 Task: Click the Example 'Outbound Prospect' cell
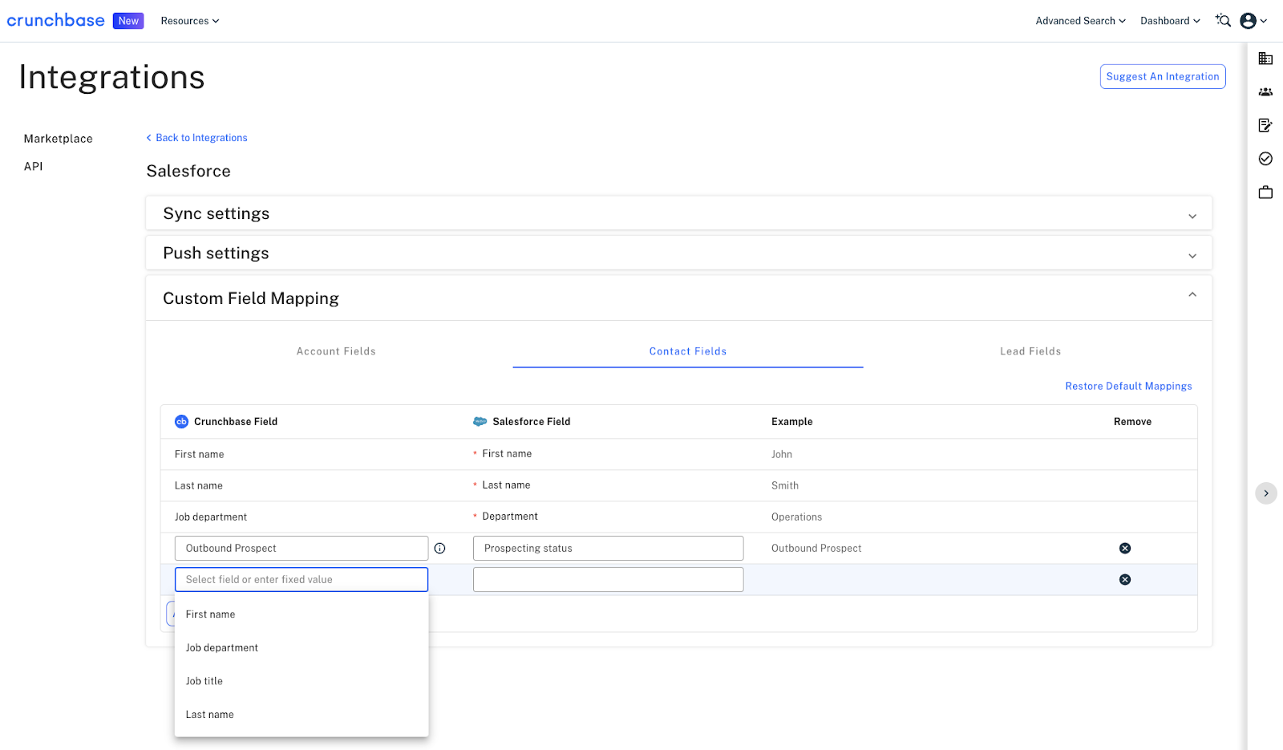pos(816,549)
